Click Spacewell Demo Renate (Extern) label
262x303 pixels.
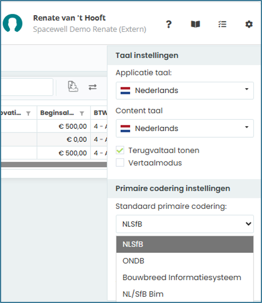coord(90,29)
